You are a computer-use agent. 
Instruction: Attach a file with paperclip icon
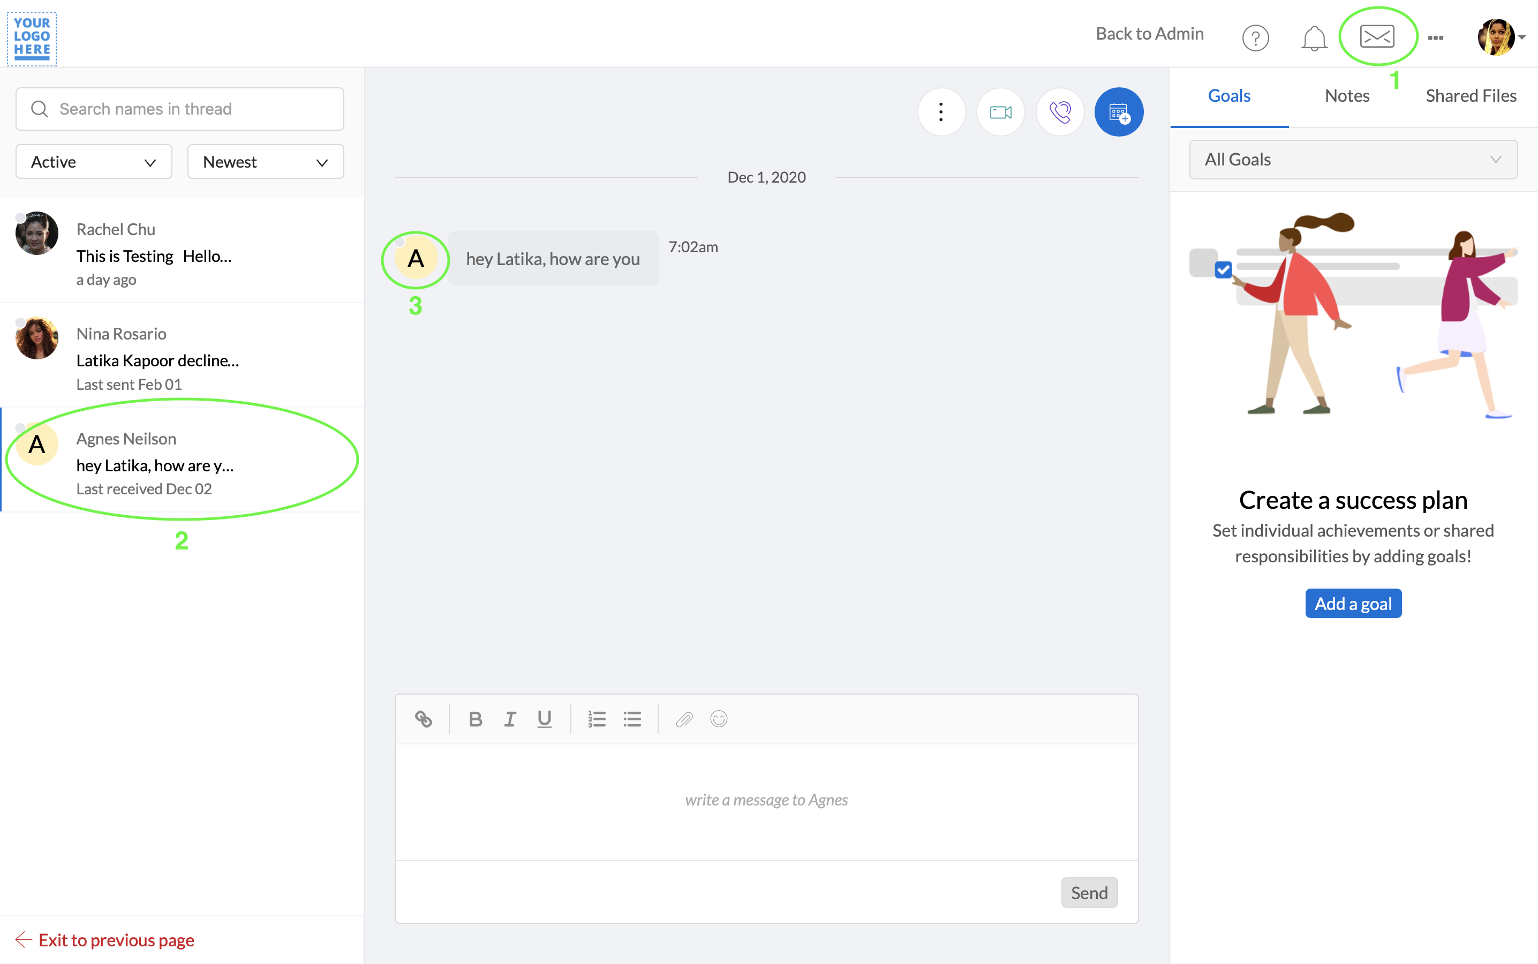[684, 719]
